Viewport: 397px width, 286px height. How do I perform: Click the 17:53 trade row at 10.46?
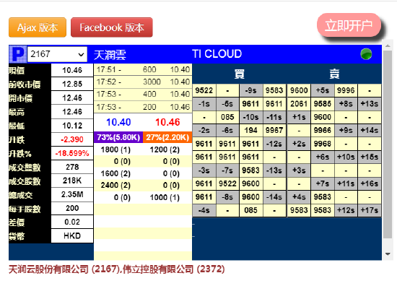click(143, 107)
